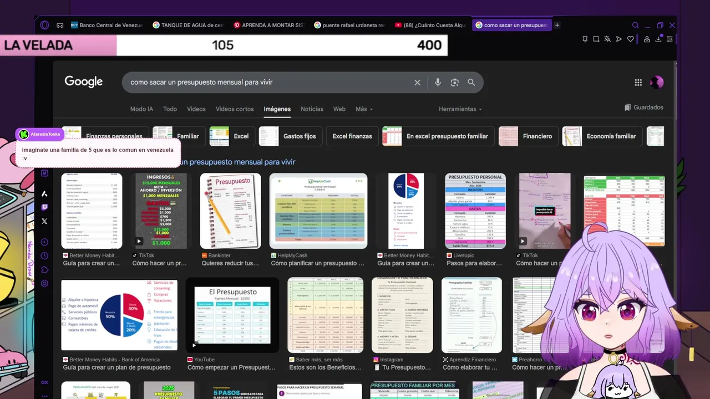Click the Google logo
This screenshot has height=399, width=710.
84,82
